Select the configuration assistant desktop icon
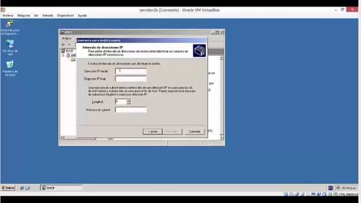The image size is (361, 203). [10, 28]
